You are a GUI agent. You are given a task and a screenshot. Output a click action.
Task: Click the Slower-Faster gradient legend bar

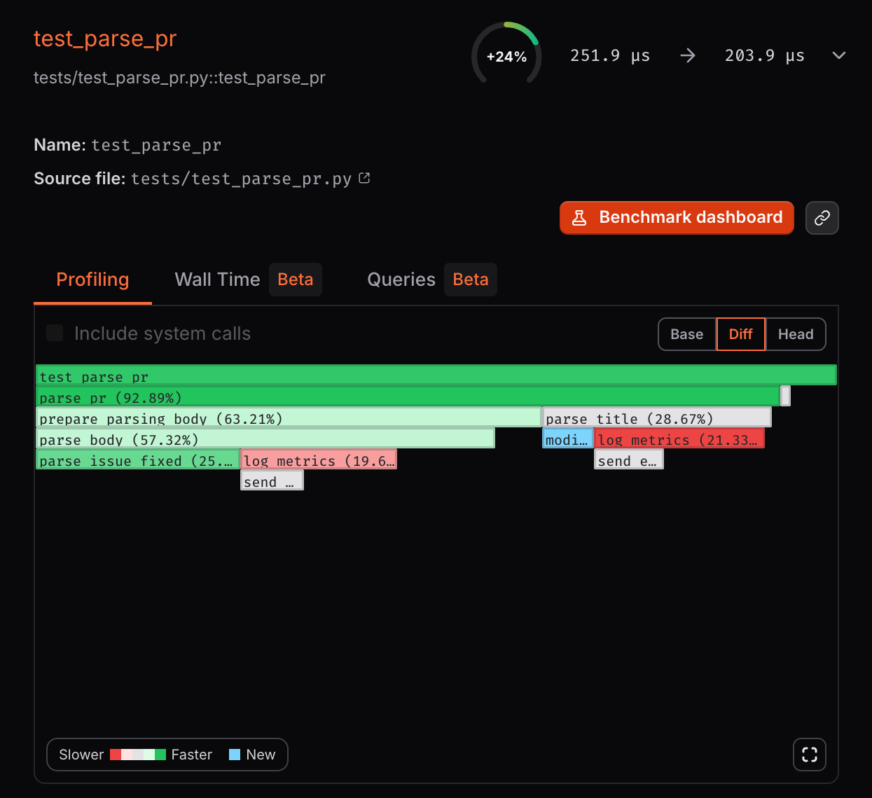click(137, 755)
